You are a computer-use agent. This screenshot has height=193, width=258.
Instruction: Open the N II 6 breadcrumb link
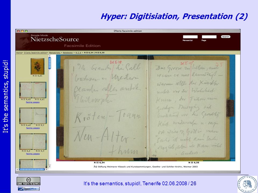(x=78, y=53)
